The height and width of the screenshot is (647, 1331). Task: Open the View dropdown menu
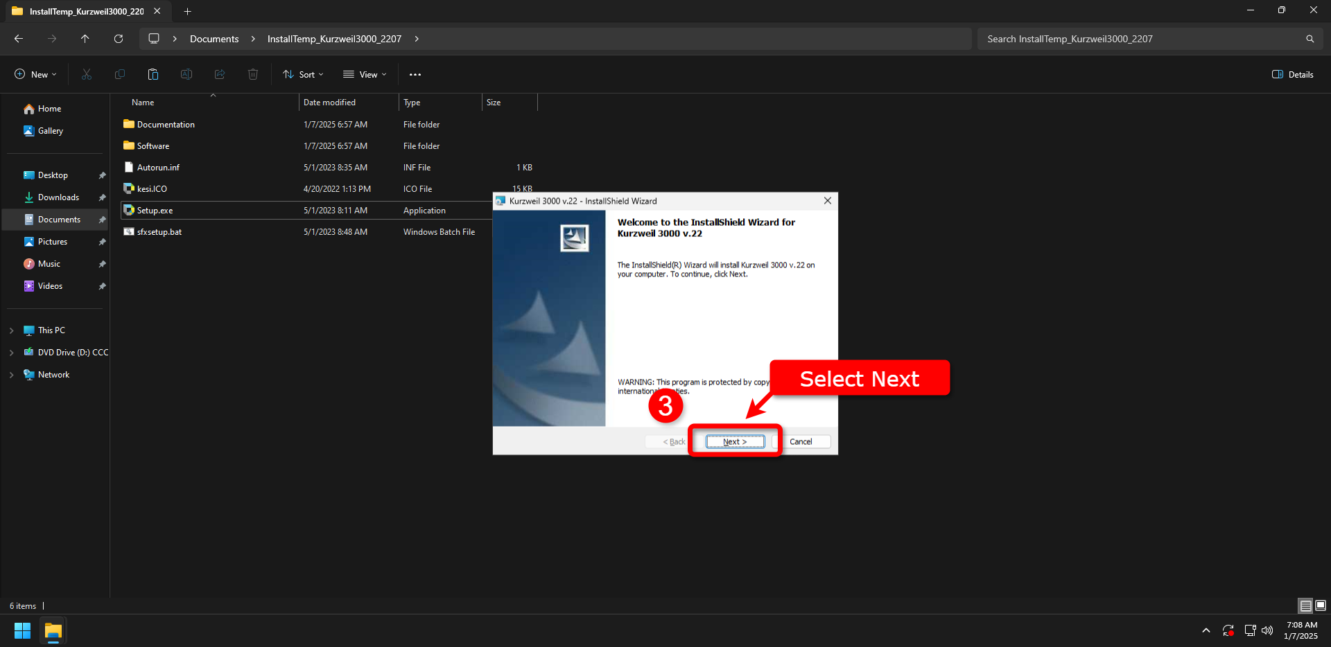point(365,74)
